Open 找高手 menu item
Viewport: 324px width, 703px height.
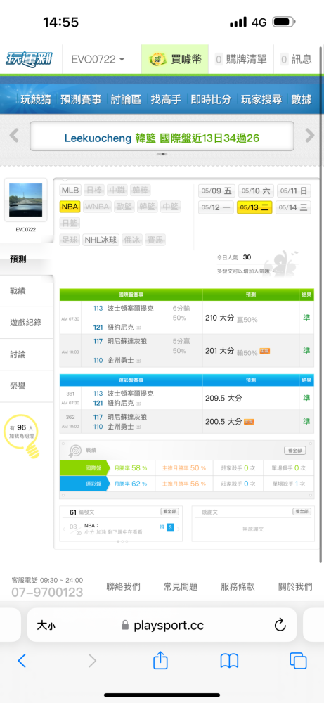click(166, 100)
